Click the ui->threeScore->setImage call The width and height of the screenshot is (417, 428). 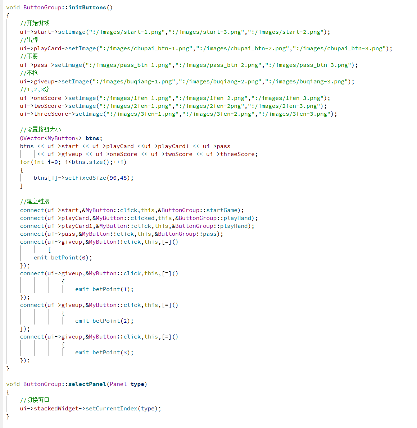coord(178,114)
